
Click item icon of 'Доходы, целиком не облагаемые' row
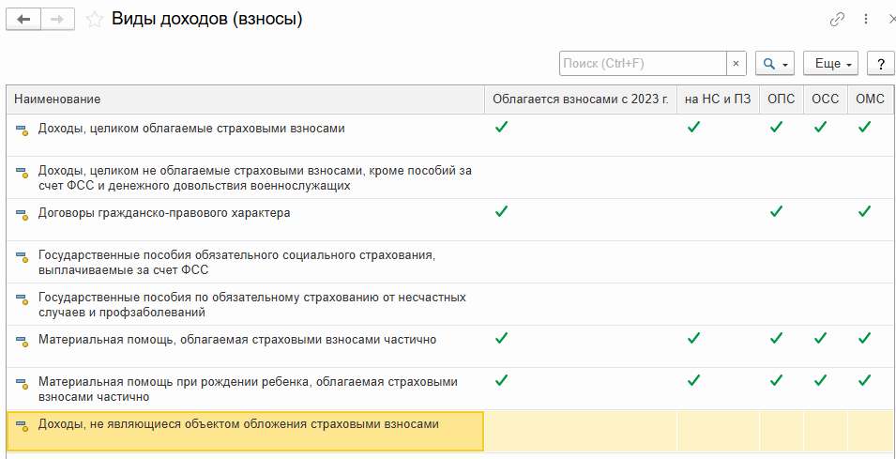[22, 172]
